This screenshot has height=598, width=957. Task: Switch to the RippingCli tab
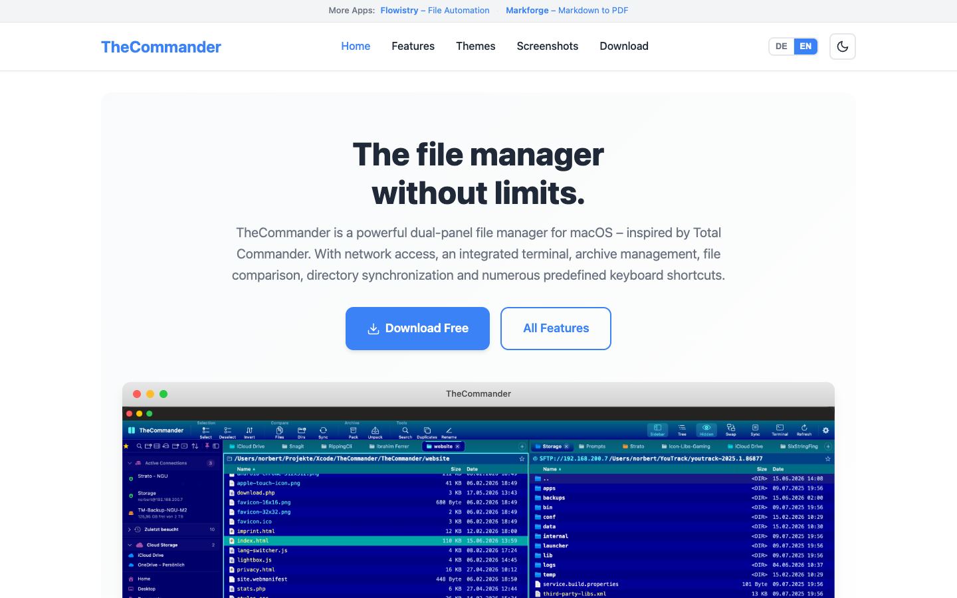tap(336, 447)
